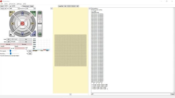Click the small button below the preview

[x=71, y=94]
